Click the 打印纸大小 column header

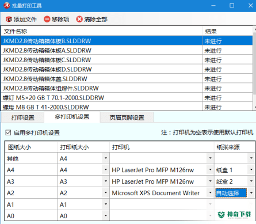[83, 147]
